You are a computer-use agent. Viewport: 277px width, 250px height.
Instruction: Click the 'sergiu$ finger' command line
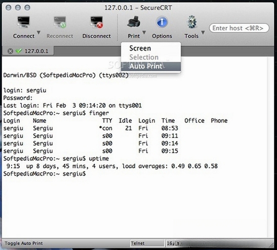click(x=56, y=113)
